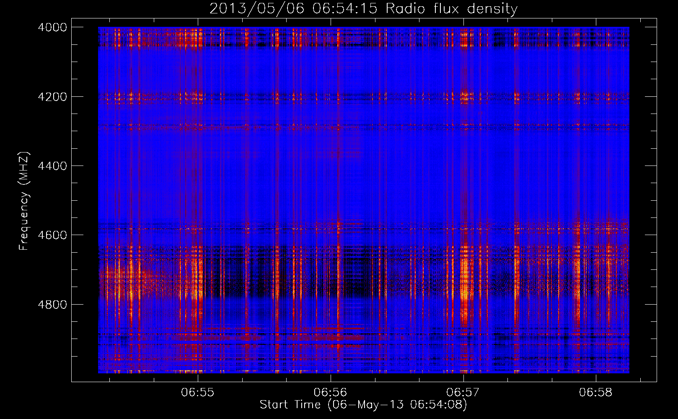678x419 pixels.
Task: Click the 4200 frequency tick label
Action: [52, 97]
